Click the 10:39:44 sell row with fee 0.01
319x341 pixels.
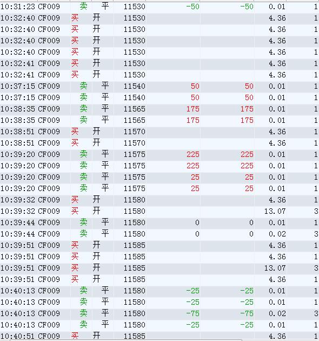[159, 222]
